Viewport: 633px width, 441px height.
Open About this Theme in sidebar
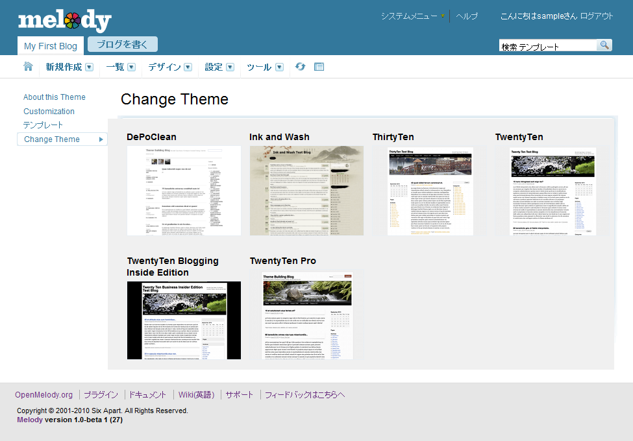(x=55, y=97)
